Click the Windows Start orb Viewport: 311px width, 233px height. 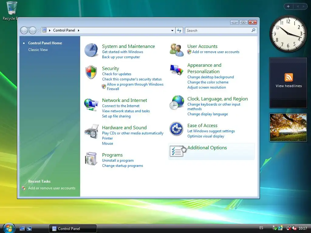pyautogui.click(x=9, y=228)
